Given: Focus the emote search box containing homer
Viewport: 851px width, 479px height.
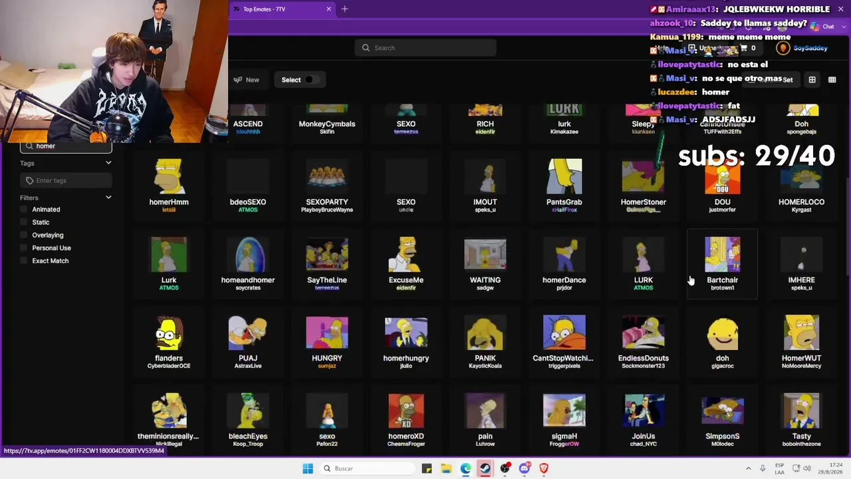Looking at the screenshot, I should click(x=66, y=146).
